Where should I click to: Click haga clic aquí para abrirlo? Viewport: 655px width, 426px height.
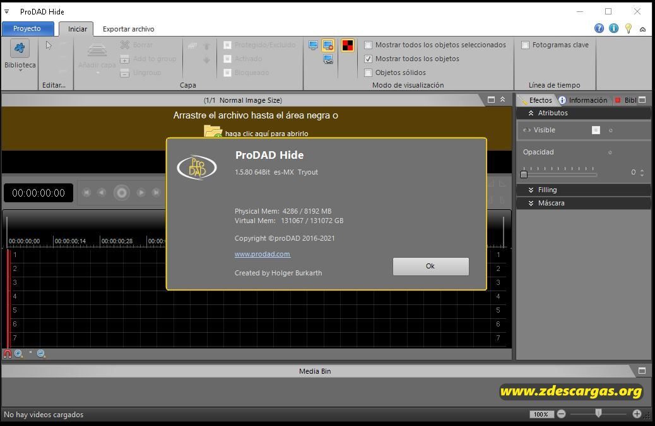(266, 134)
